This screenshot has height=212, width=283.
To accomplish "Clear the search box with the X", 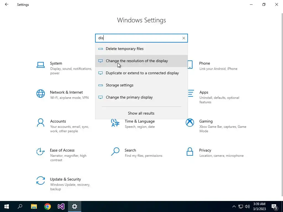I will click(184, 38).
